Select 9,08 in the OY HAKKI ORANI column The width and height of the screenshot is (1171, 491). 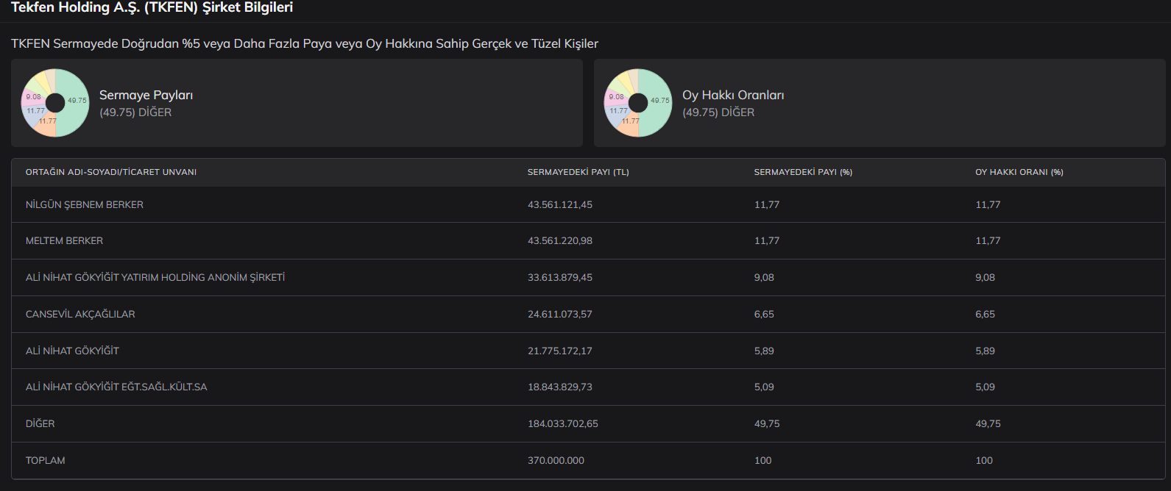(986, 278)
